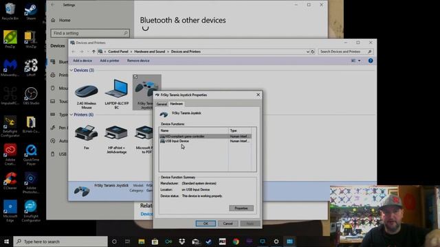Launch Malwarebytes desktop shortcut
This screenshot has height=247, width=440.
pos(10,68)
